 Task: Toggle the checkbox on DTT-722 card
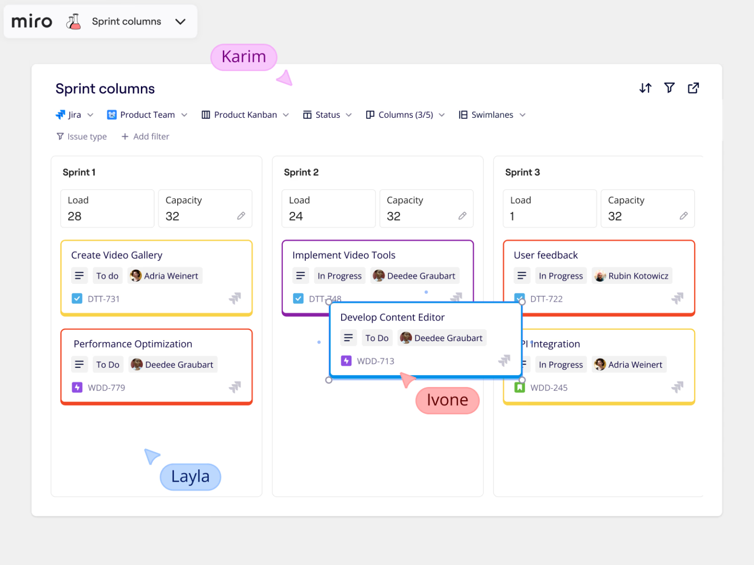[x=519, y=298]
